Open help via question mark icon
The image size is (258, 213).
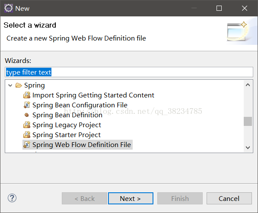[12, 198]
